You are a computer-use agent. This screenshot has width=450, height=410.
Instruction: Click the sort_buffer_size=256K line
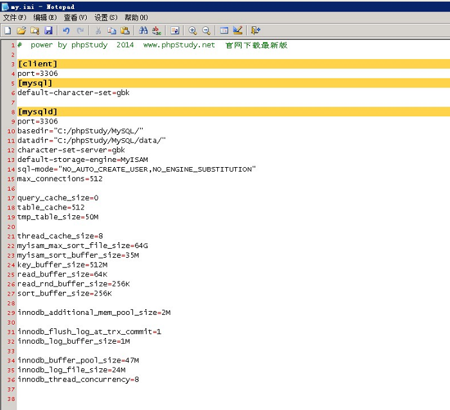[x=64, y=294]
